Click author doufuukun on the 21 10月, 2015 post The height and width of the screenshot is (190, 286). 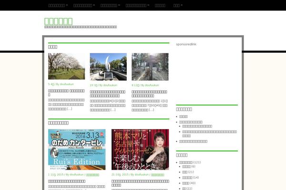click(142, 174)
